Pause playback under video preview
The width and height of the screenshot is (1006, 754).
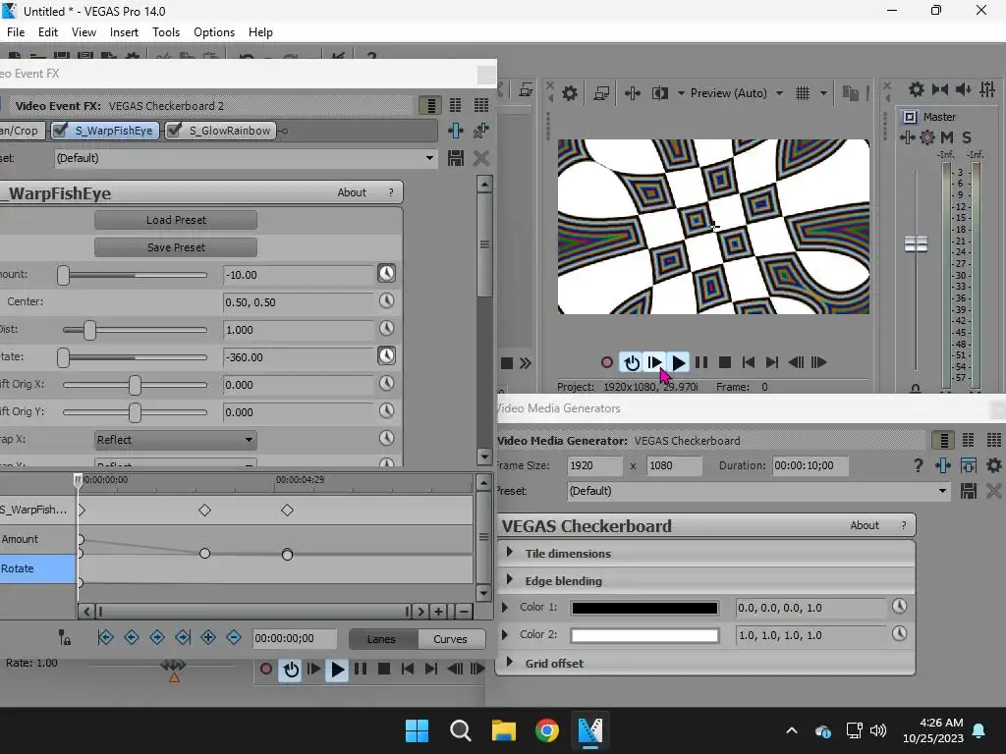[701, 362]
